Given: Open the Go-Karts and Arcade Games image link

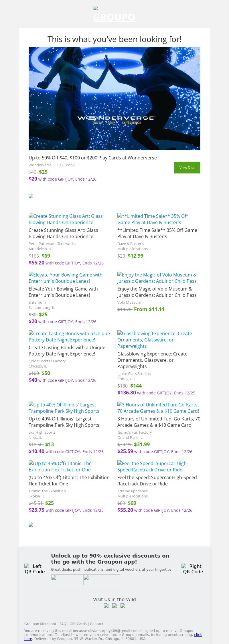Looking at the screenshot, I should [158, 408].
